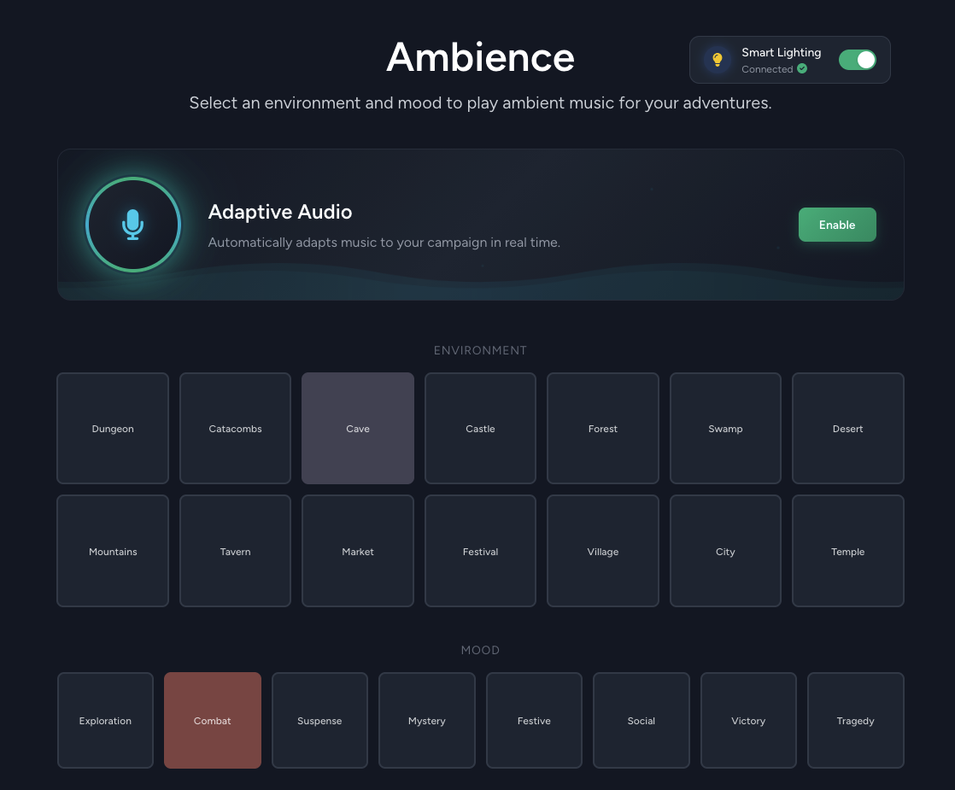This screenshot has height=790, width=955.
Task: Deselect the highlighted Cave environment
Action: pyautogui.click(x=358, y=428)
